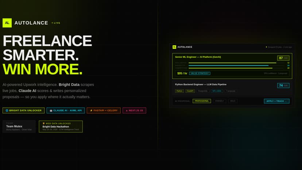Click the FREELANCE headline word
The width and height of the screenshot is (302, 170).
click(47, 41)
